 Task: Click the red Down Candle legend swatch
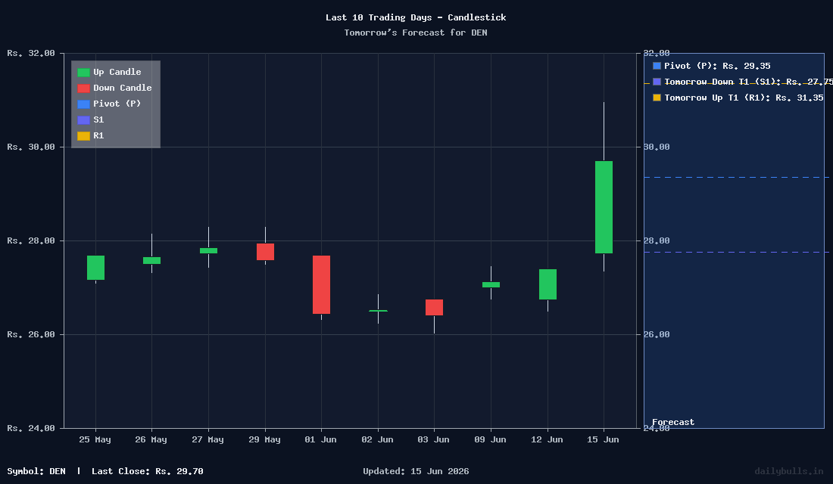pos(83,88)
